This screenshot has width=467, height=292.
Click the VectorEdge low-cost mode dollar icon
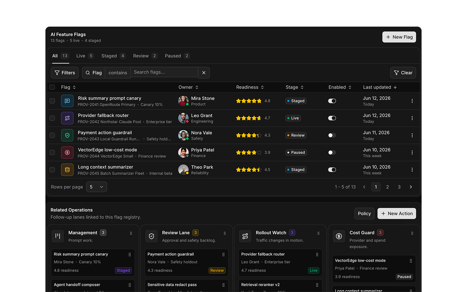pyautogui.click(x=67, y=152)
